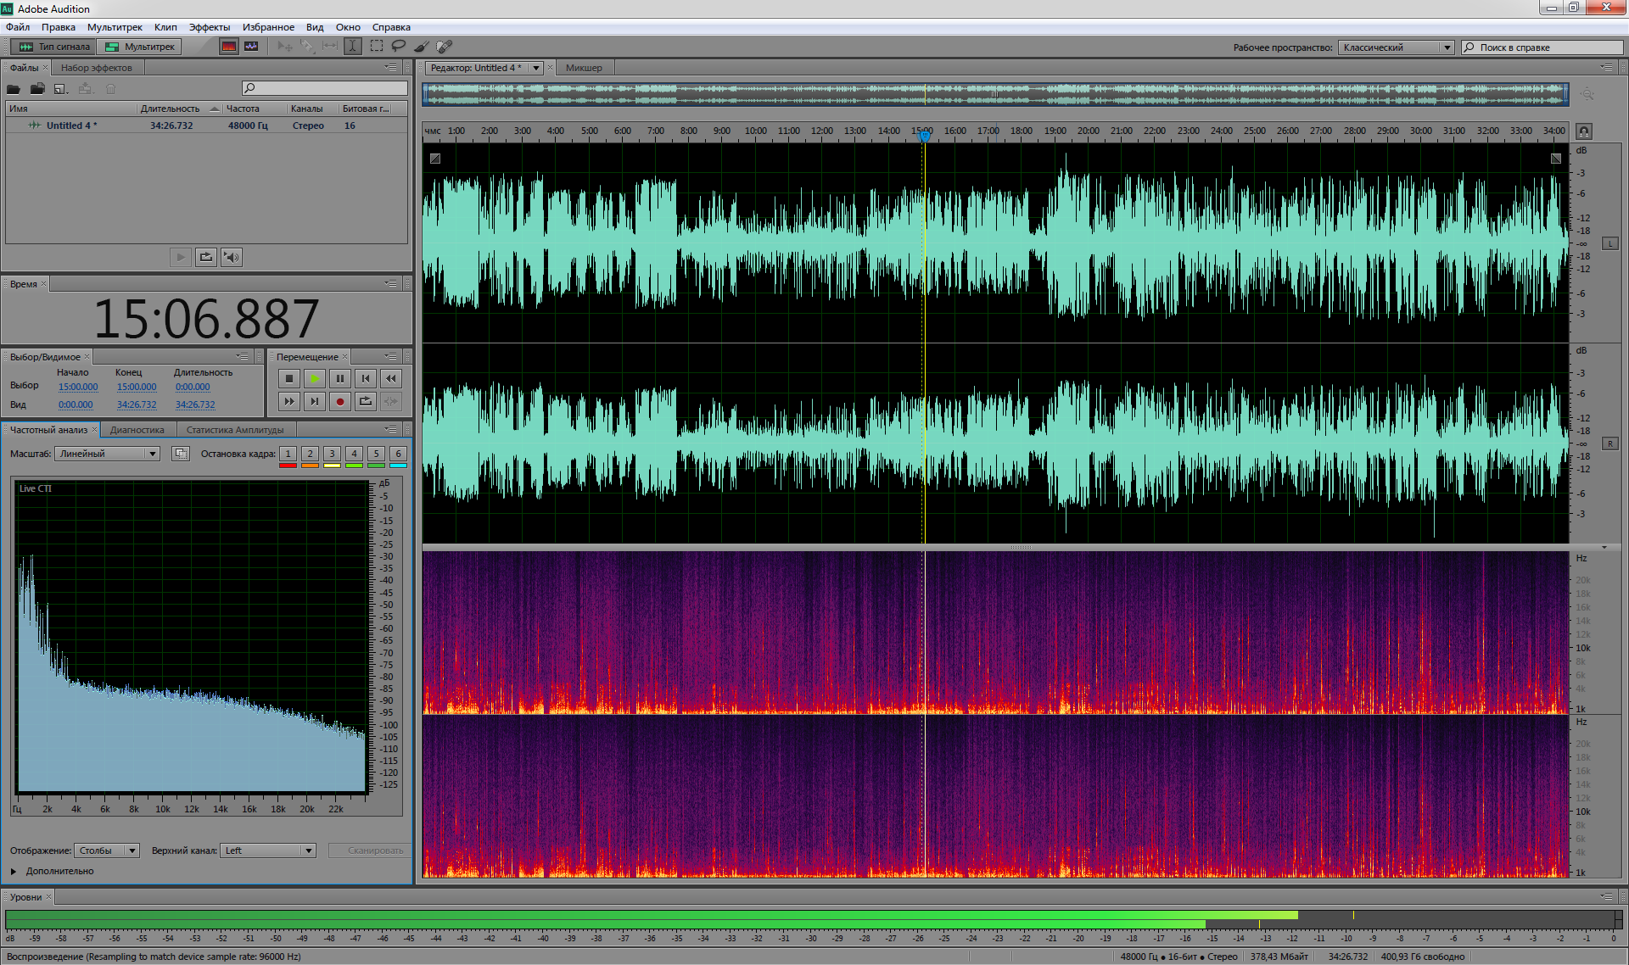The image size is (1629, 965).
Task: Select the Spot Healing Brush tool
Action: click(445, 47)
